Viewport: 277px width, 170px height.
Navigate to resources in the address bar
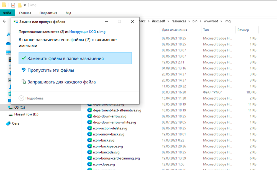[179, 21]
